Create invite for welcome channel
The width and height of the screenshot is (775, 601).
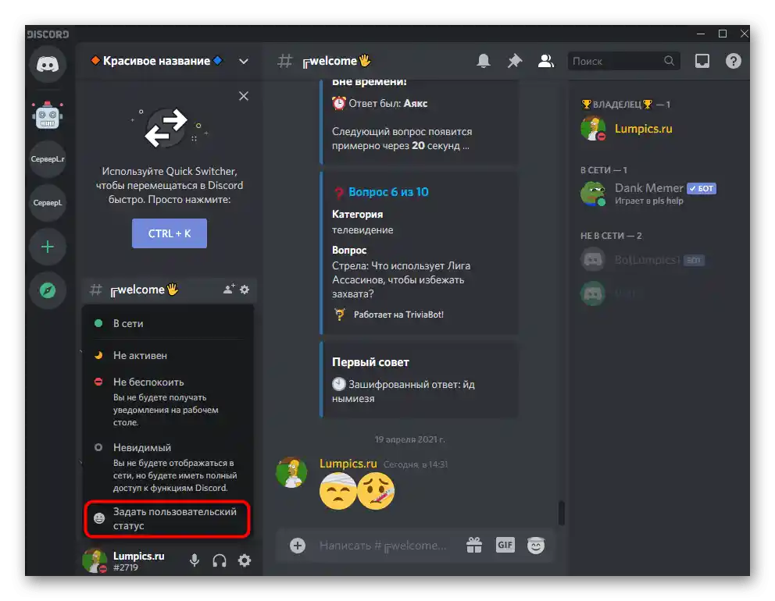tap(229, 290)
